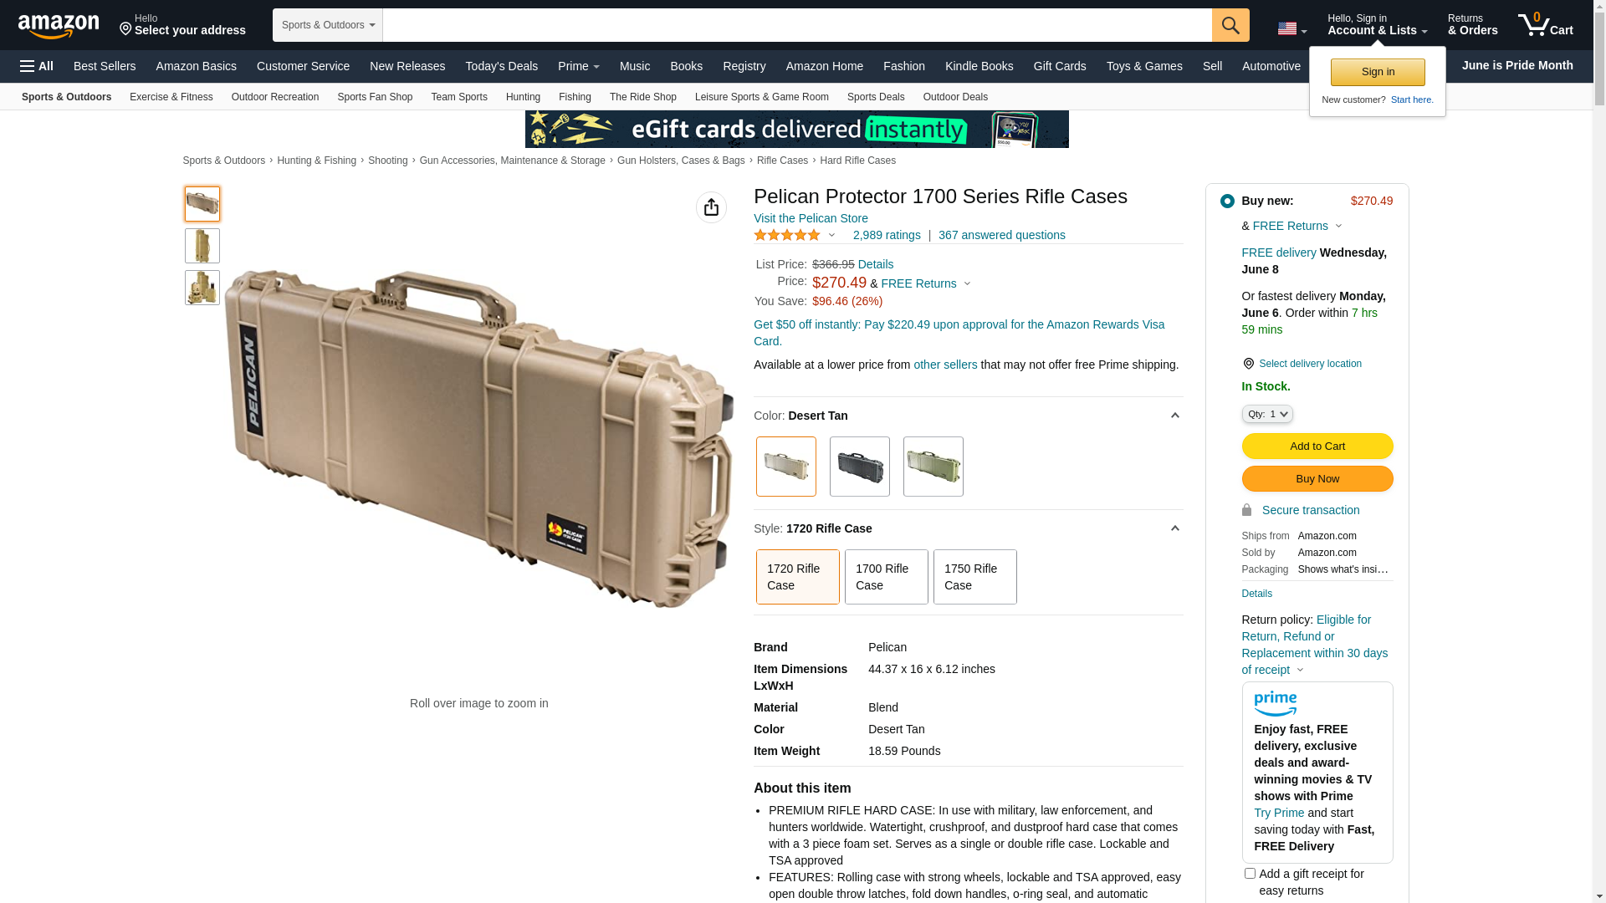Open the Visit the Pelican Store link
This screenshot has height=903, width=1606.
click(x=811, y=218)
